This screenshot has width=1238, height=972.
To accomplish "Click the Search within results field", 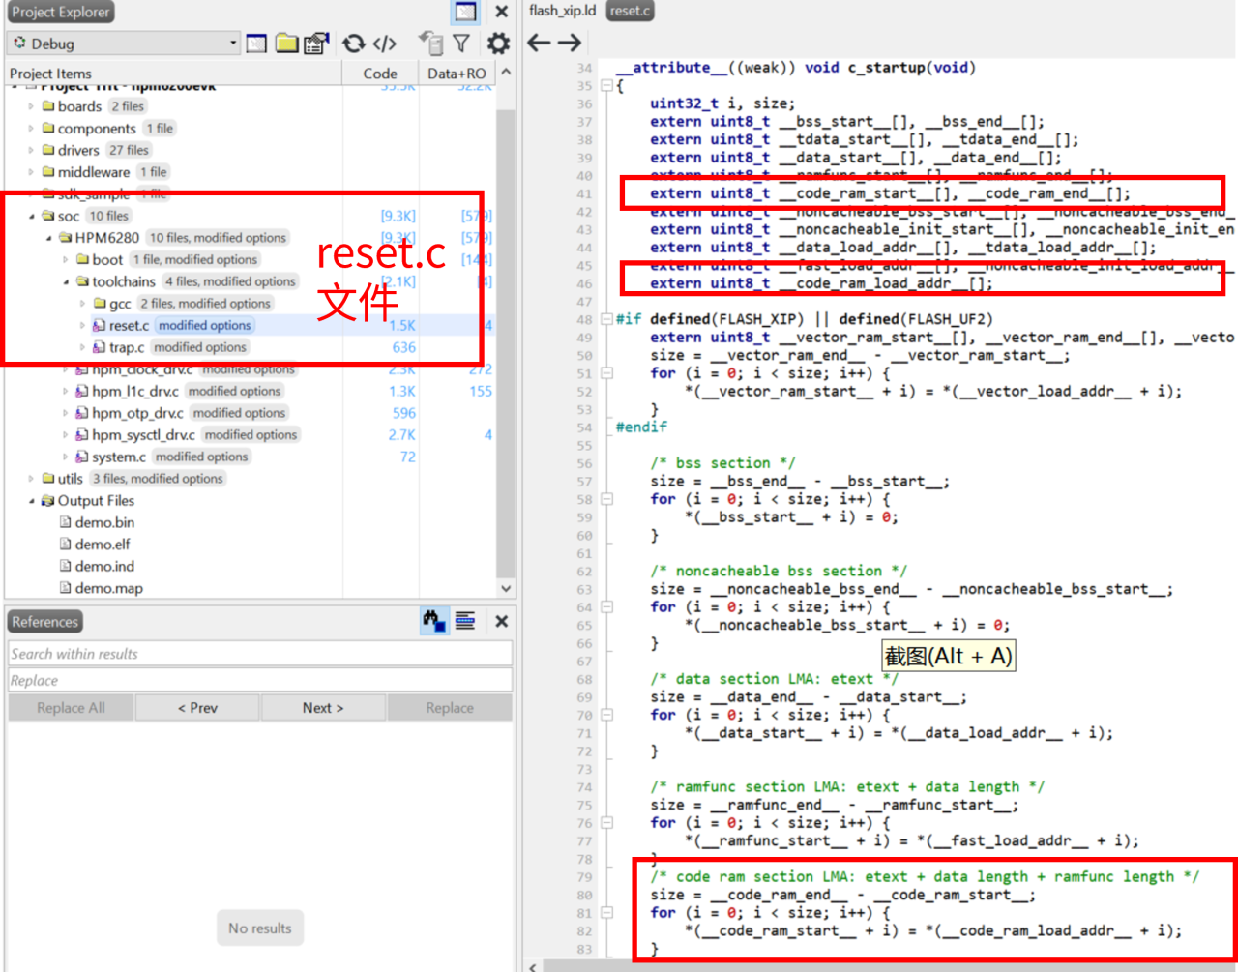I will (260, 654).
